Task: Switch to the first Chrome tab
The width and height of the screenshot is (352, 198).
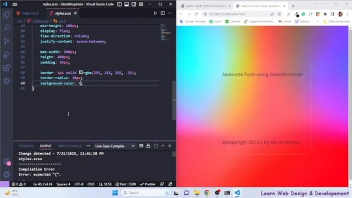Action: [x=205, y=6]
